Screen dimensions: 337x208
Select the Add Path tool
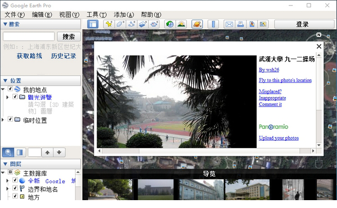(x=131, y=24)
